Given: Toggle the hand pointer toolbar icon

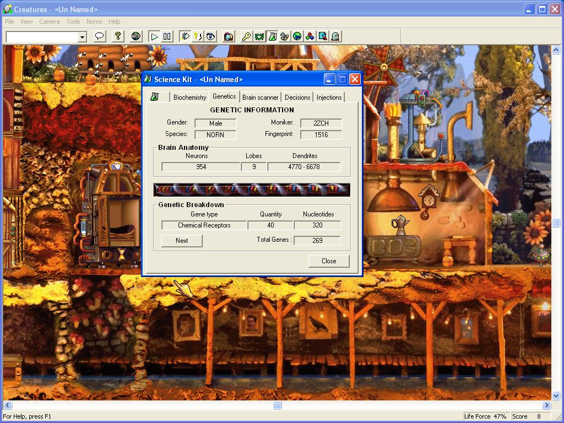Looking at the screenshot, I should click(x=185, y=36).
